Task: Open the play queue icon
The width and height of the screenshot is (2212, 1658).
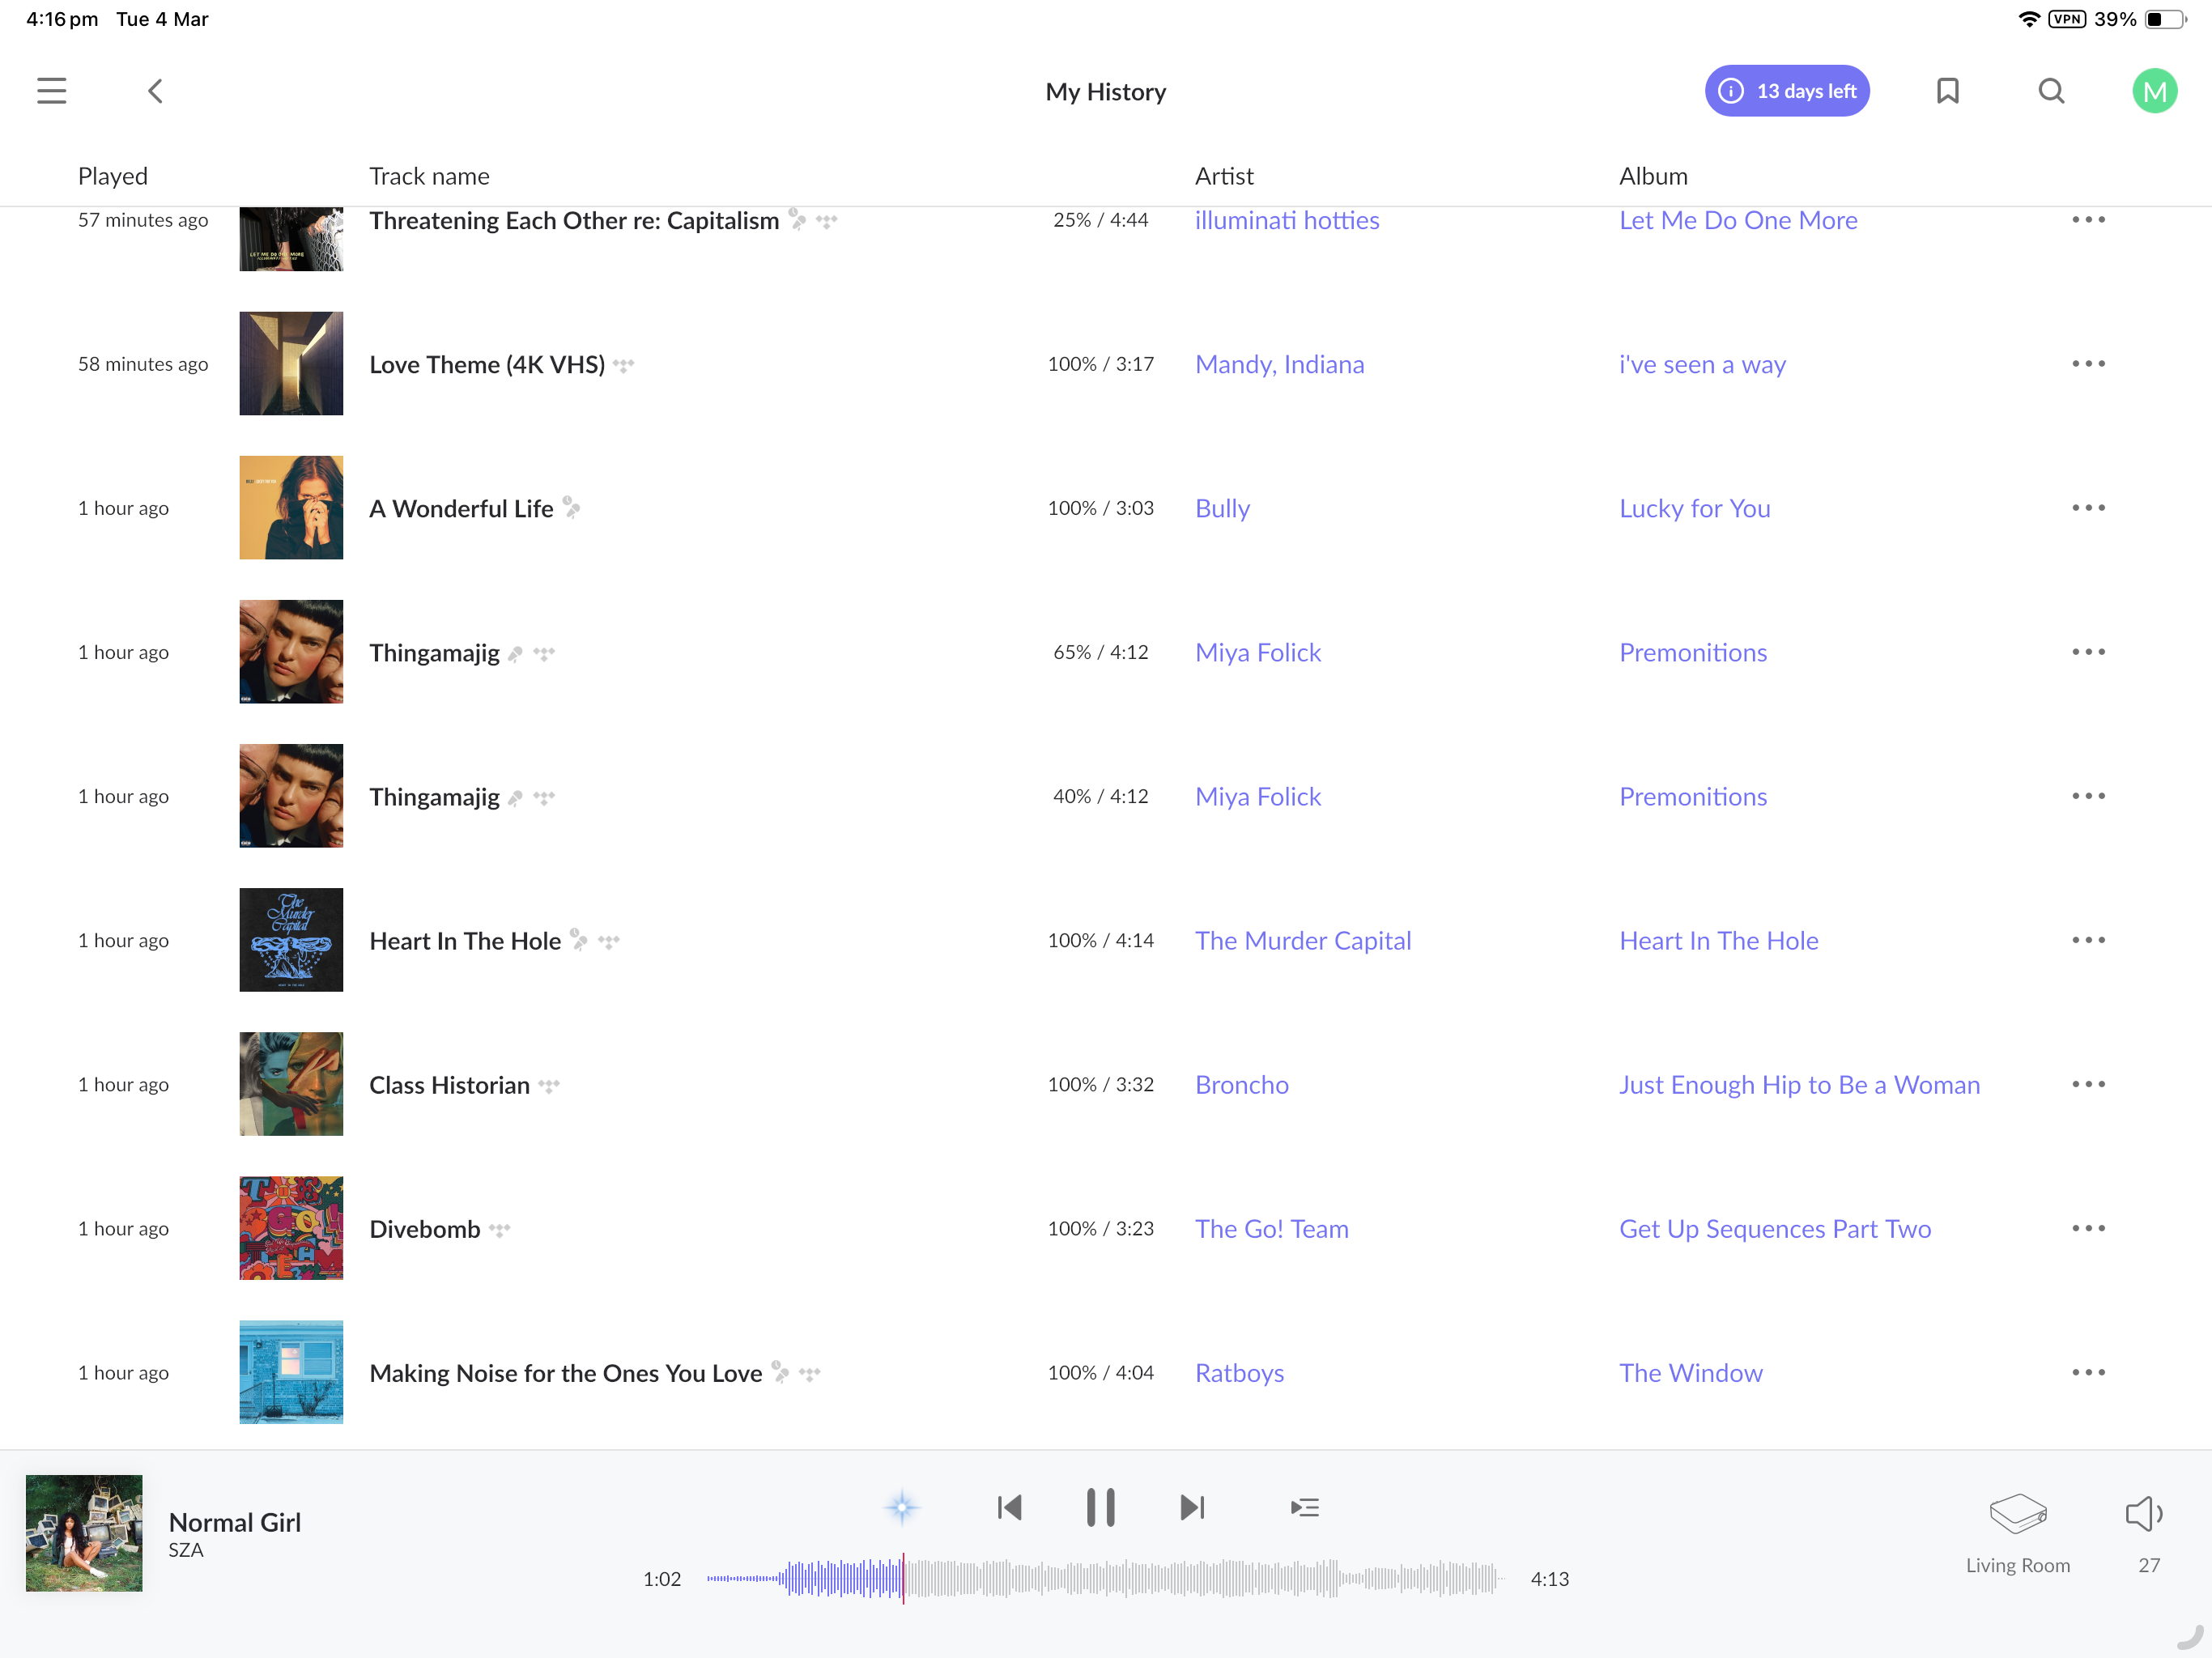Action: point(1304,1507)
